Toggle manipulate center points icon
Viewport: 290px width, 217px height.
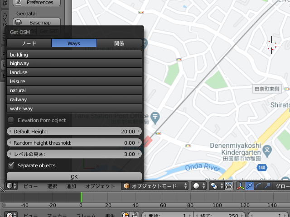(229, 186)
